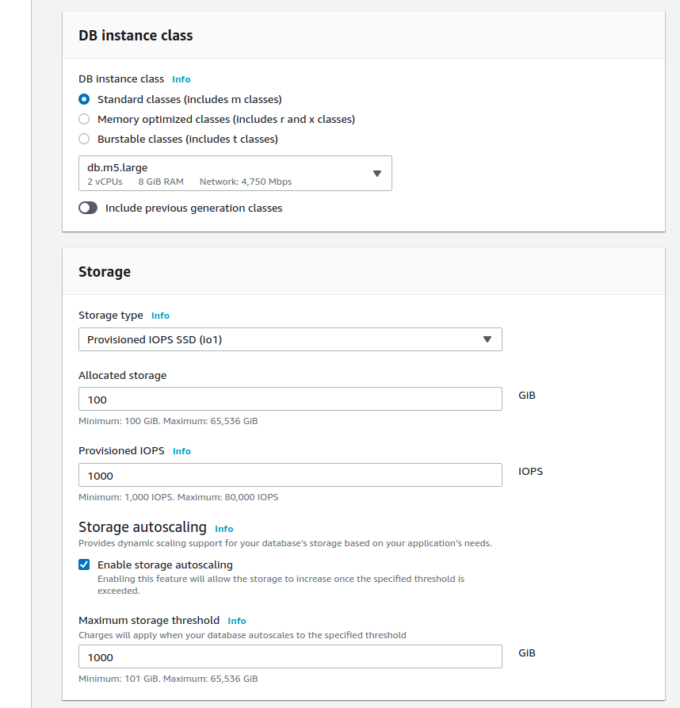Open Info link for Storage autoscaling
The image size is (680, 708).
tap(223, 528)
